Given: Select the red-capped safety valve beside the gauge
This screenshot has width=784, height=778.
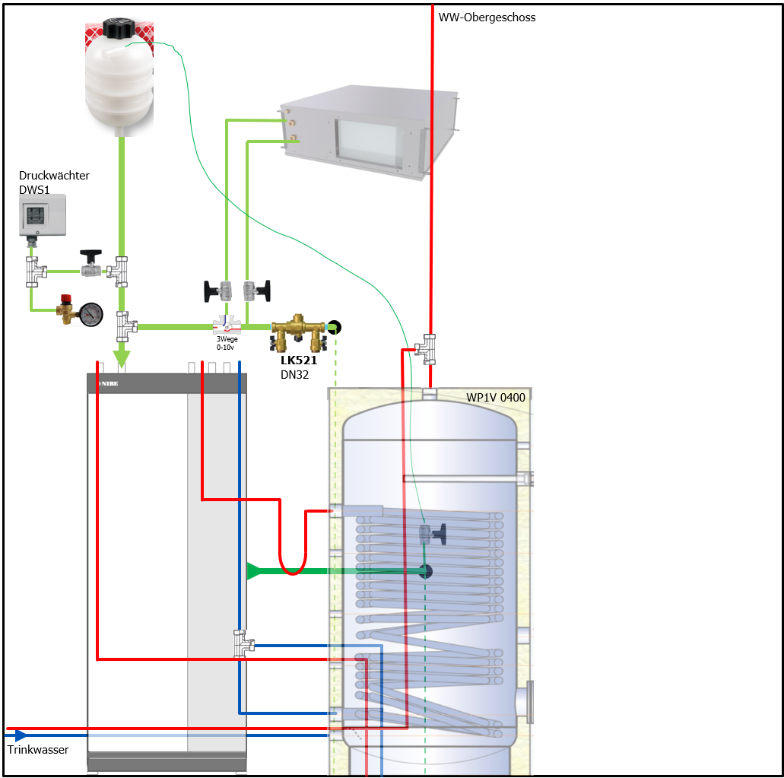Looking at the screenshot, I should 67,310.
